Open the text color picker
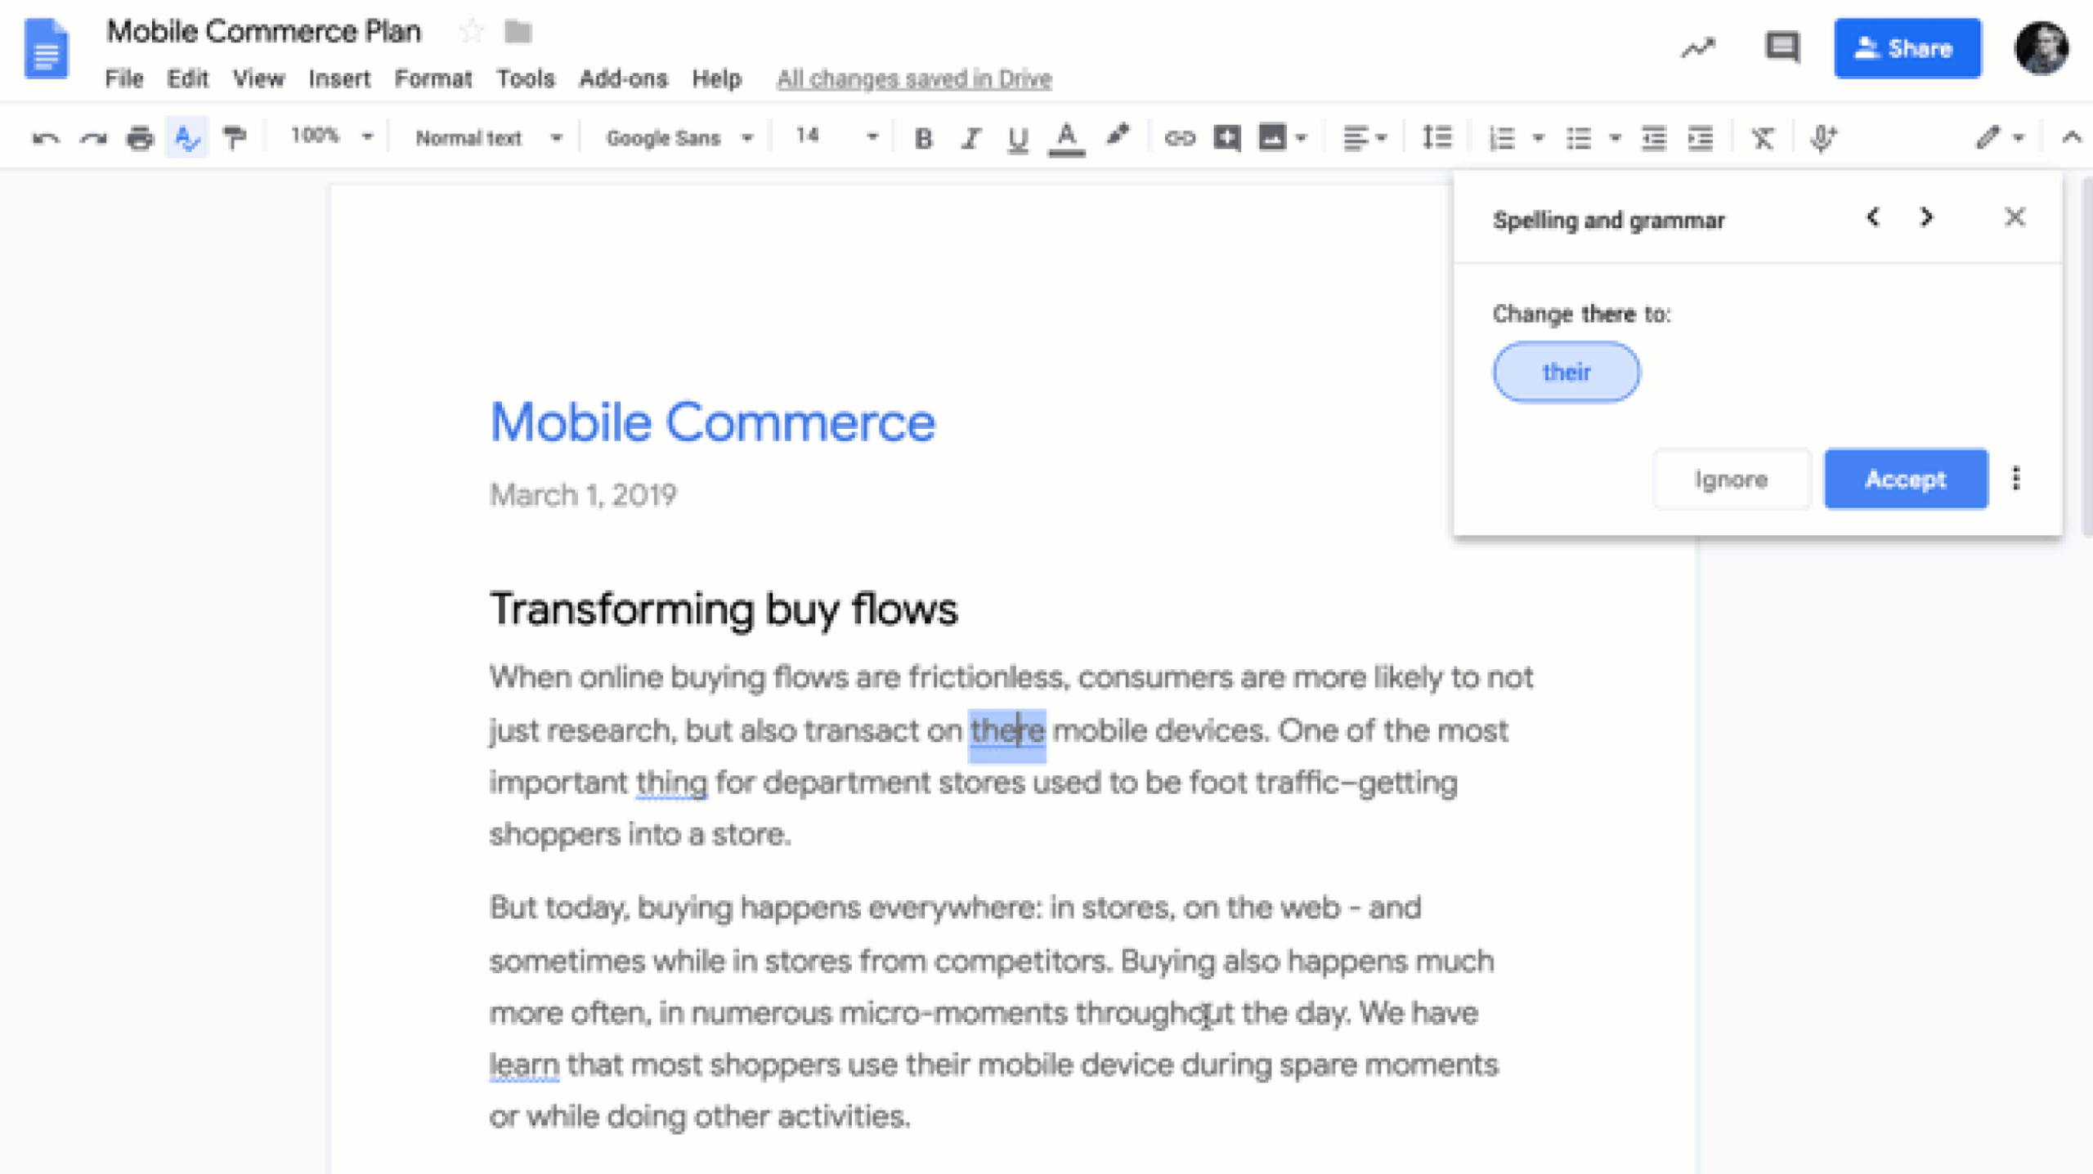 pyautogui.click(x=1066, y=138)
